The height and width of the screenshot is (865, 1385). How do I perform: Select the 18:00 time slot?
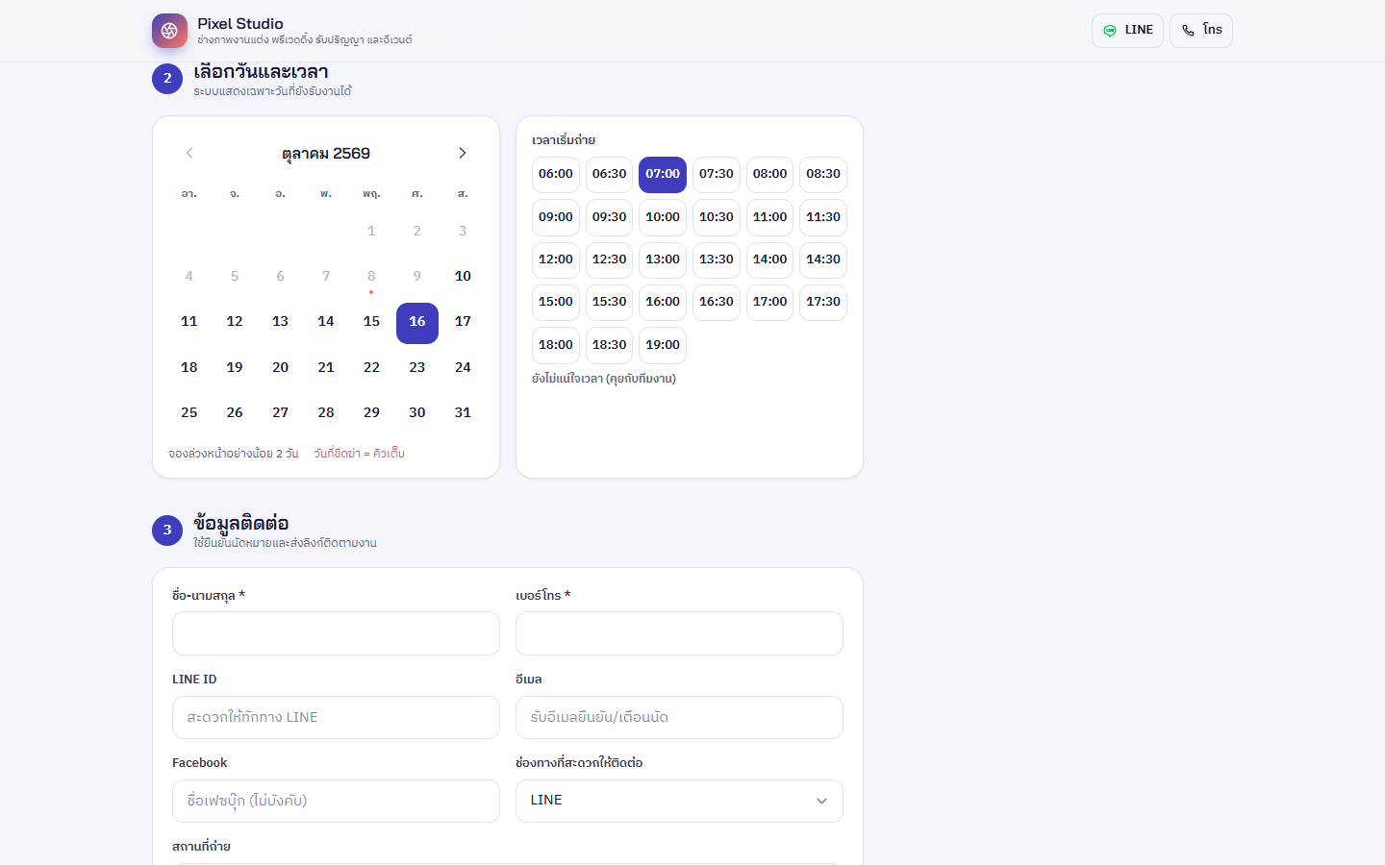pos(556,345)
